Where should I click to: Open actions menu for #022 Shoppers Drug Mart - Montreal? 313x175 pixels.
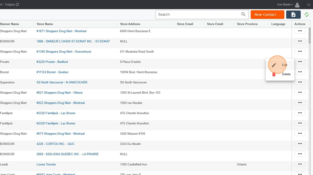300,102
